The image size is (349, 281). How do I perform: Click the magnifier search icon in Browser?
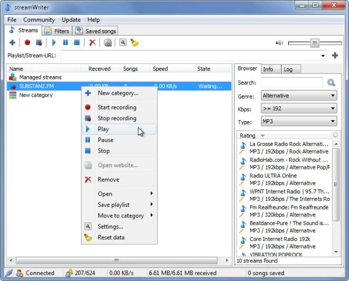pos(331,83)
